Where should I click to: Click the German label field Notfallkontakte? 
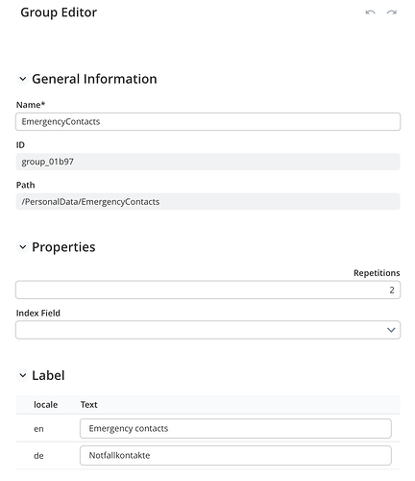point(235,455)
